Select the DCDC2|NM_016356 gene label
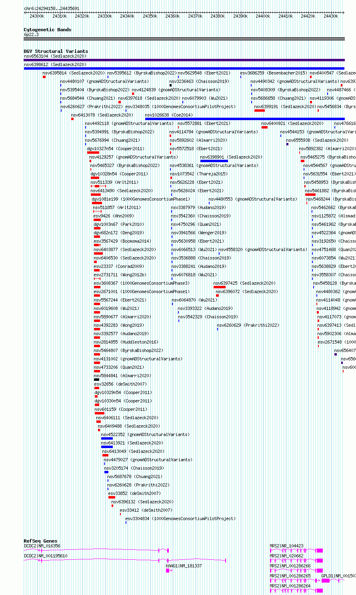This screenshot has width=356, height=595. [42, 546]
